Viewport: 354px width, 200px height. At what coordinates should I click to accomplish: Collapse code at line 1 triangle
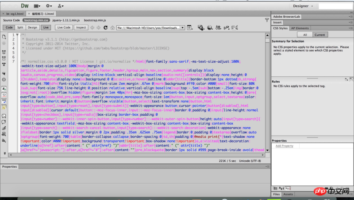click(x=17, y=35)
